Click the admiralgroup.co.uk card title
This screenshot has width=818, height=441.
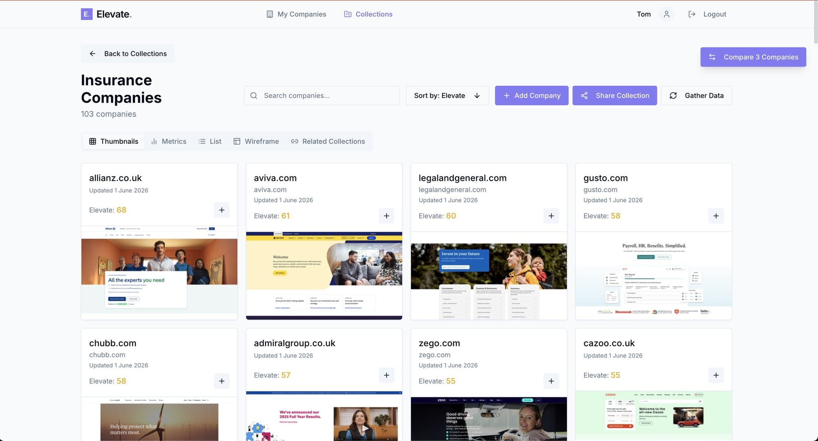pos(294,343)
